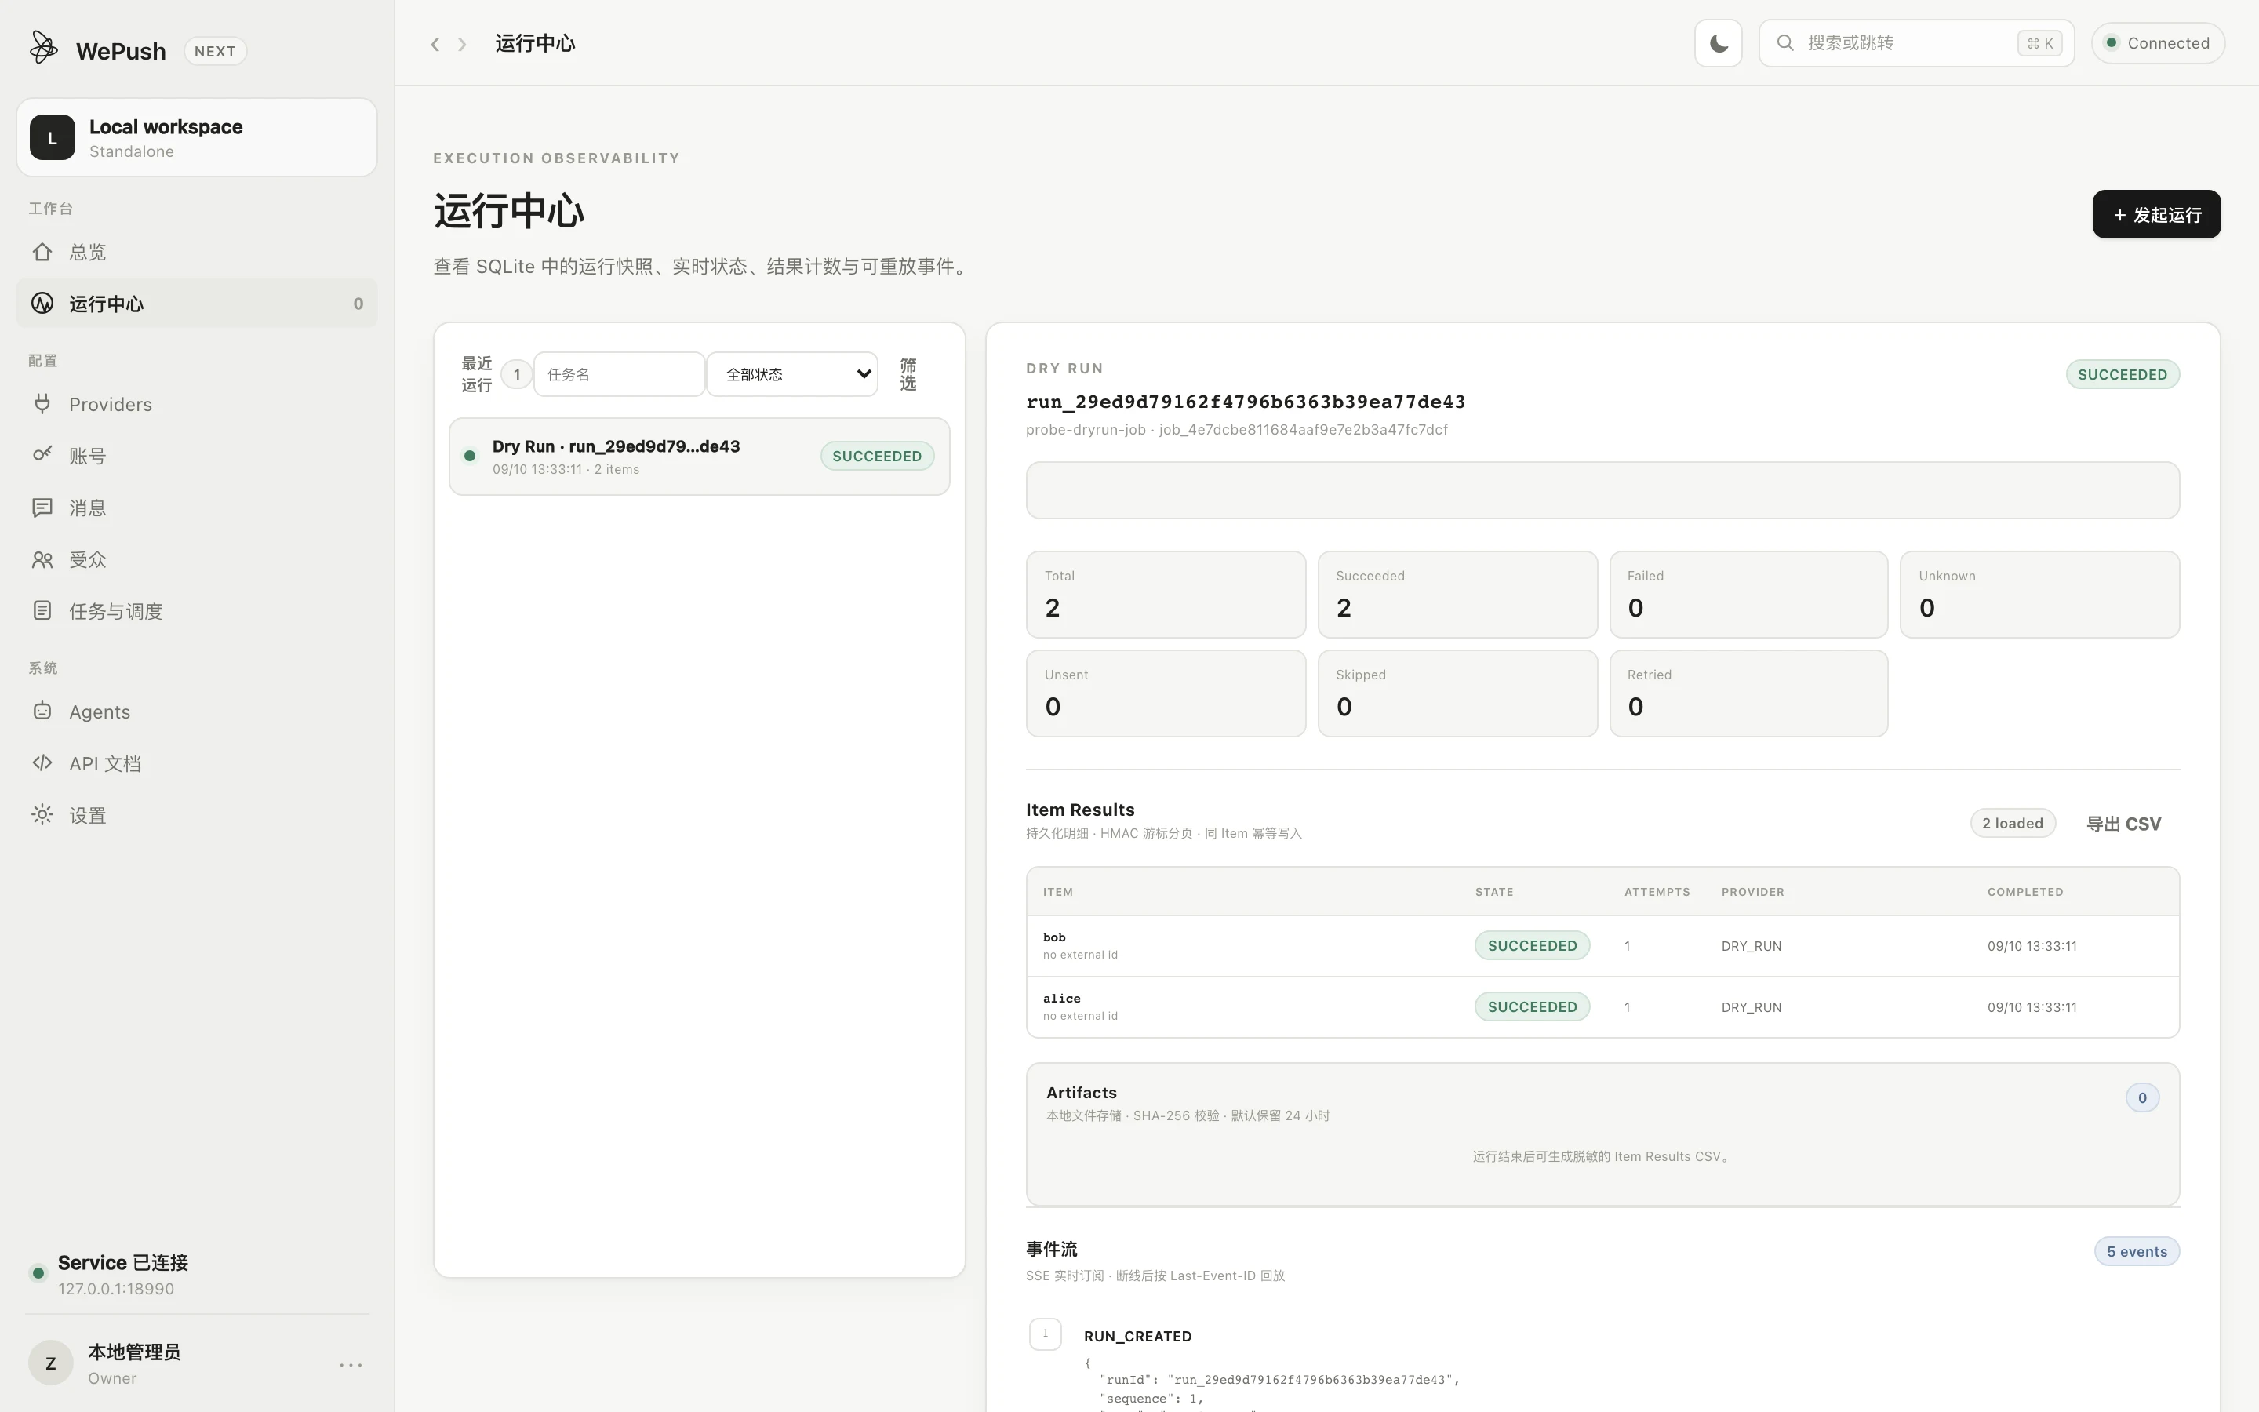Click the event sequence number 1 badge
2259x1412 pixels.
[1046, 1334]
